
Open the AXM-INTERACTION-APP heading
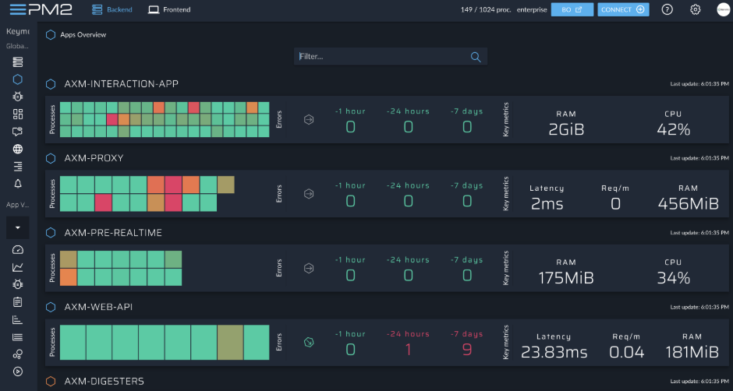121,84
